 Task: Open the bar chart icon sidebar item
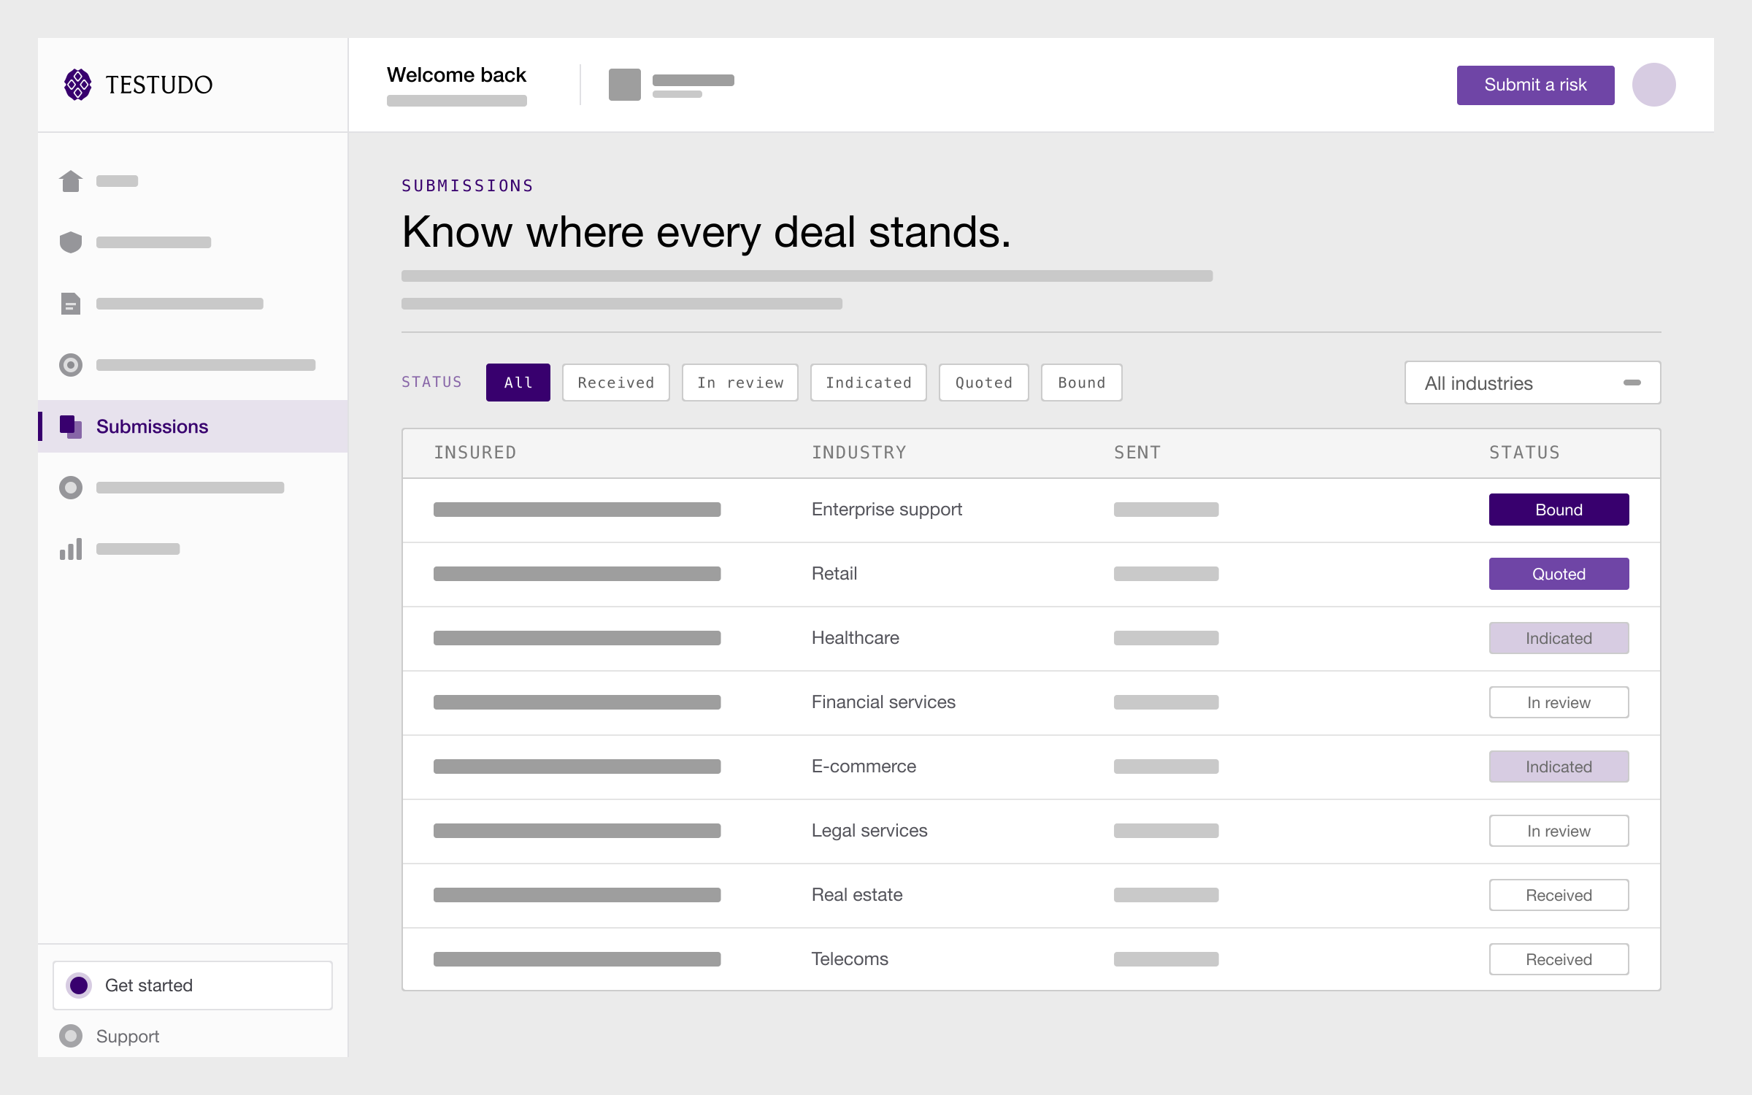[x=71, y=549]
